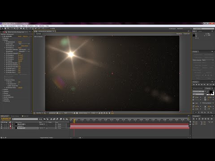The height and width of the screenshot is (161, 215).
Task: Switch to the Render Queue tab
Action: tap(15, 116)
